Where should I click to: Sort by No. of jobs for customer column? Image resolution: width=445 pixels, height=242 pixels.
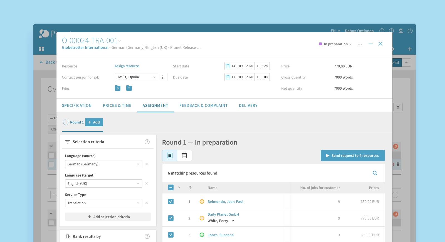pos(320,188)
